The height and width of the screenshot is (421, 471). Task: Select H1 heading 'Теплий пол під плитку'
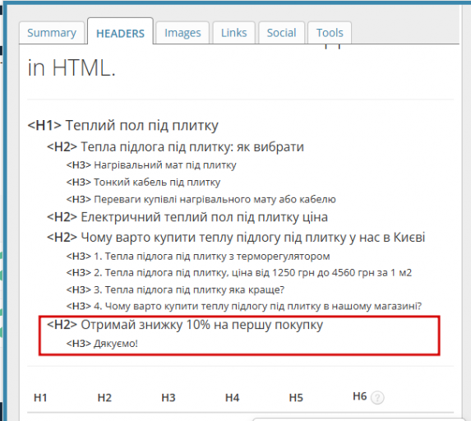pos(122,125)
